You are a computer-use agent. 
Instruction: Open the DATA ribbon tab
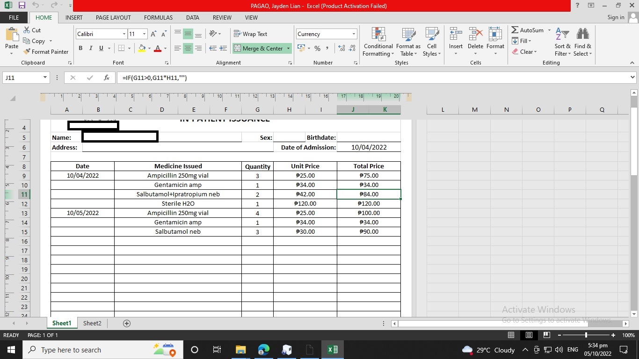pos(192,17)
